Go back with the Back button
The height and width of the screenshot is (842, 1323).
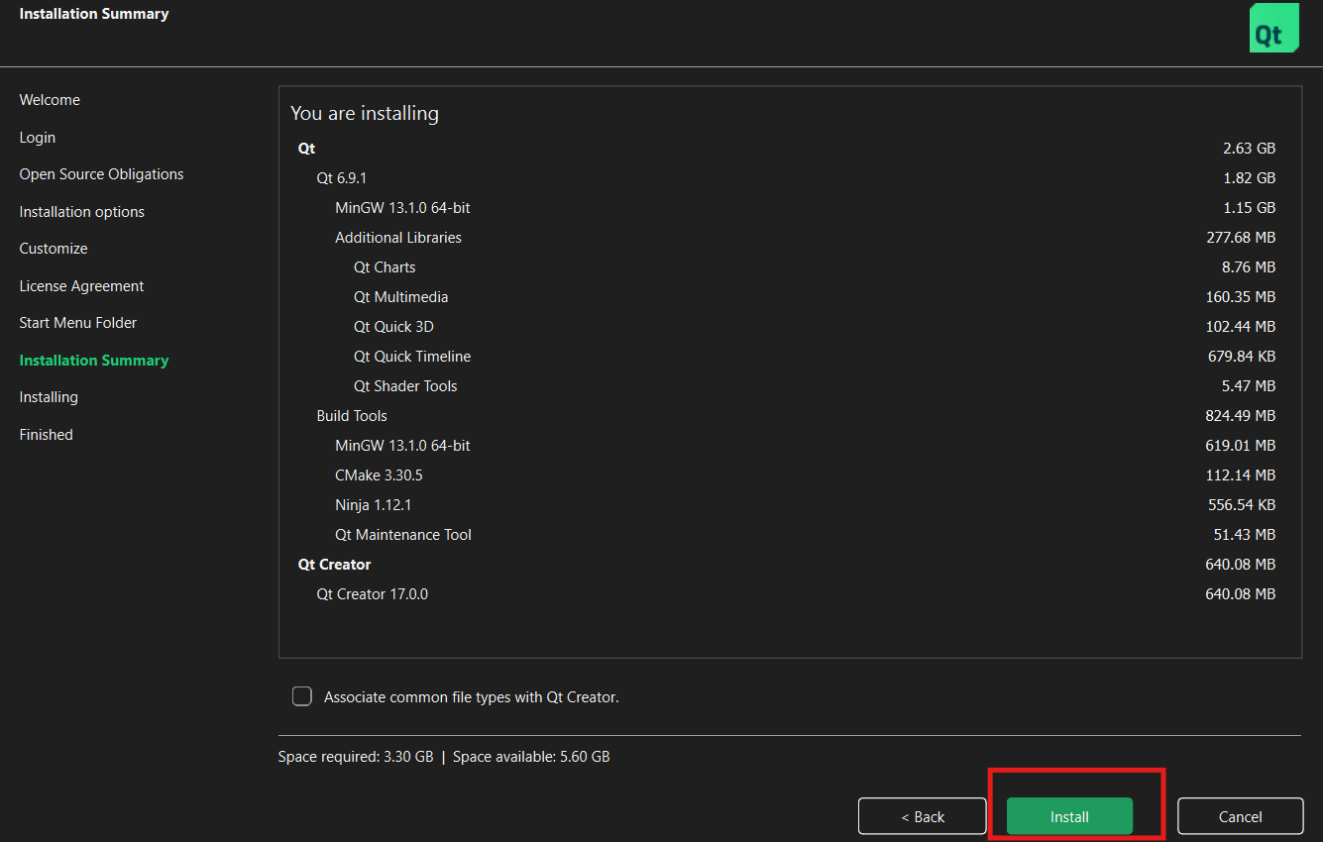923,816
